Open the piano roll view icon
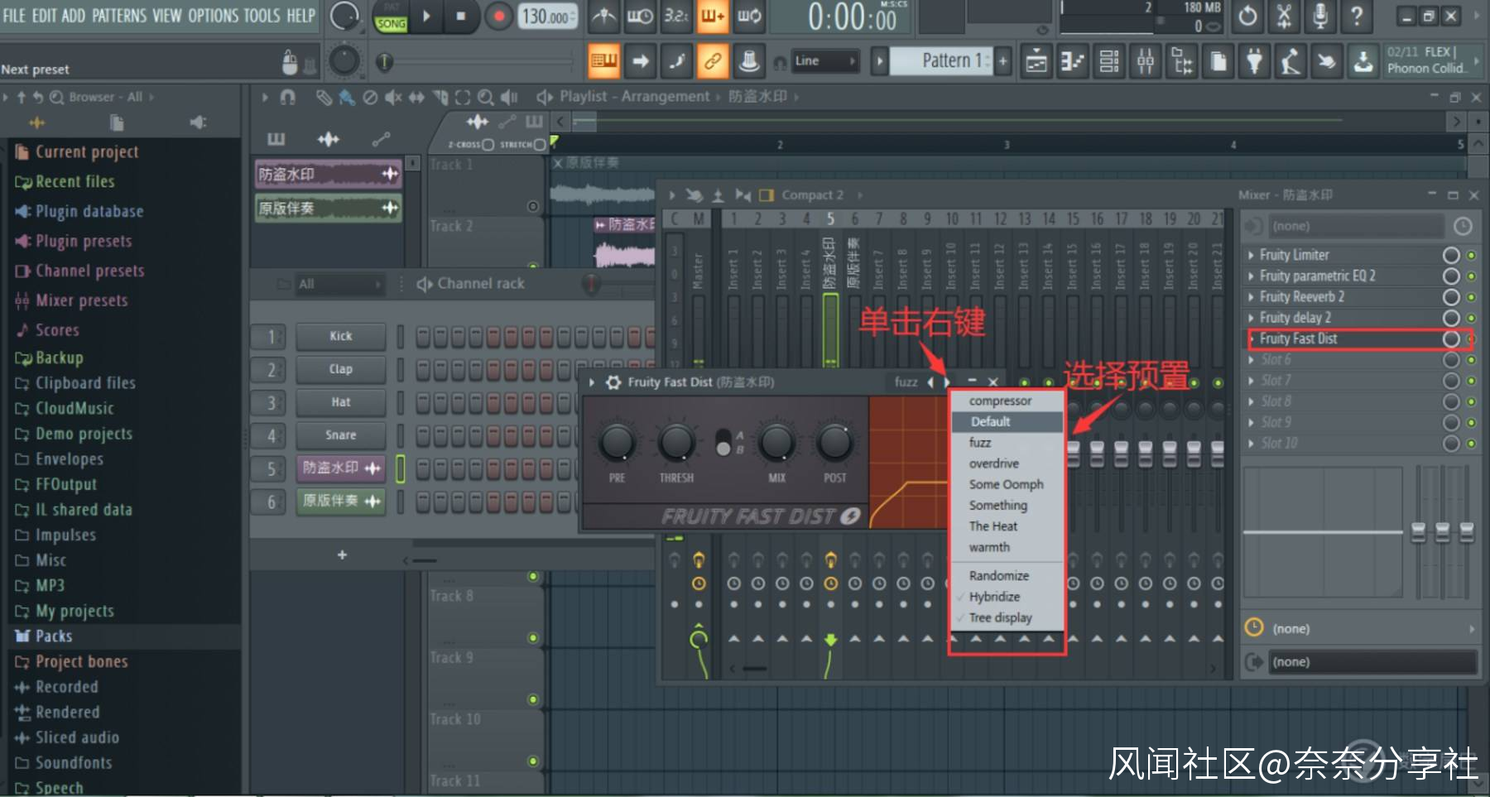Screen dimensions: 1490x797 coord(1072,61)
